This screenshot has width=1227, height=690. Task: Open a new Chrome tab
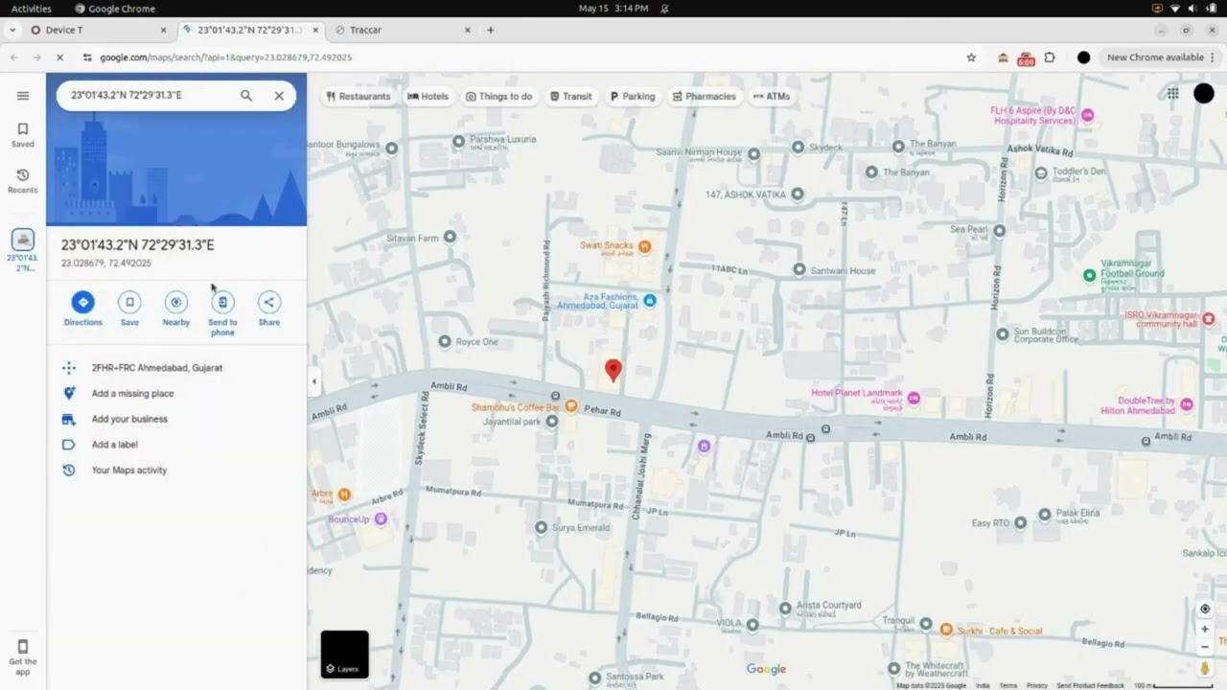point(491,30)
